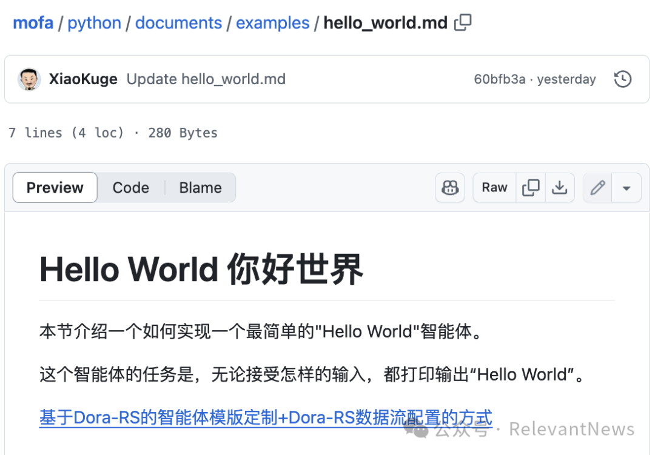Download the hello_world.md file
The width and height of the screenshot is (655, 455).
[x=559, y=188]
